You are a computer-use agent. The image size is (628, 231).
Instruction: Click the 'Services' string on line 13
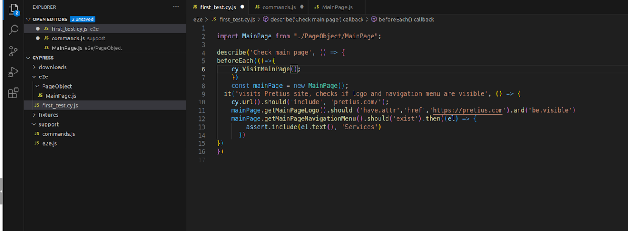click(359, 127)
